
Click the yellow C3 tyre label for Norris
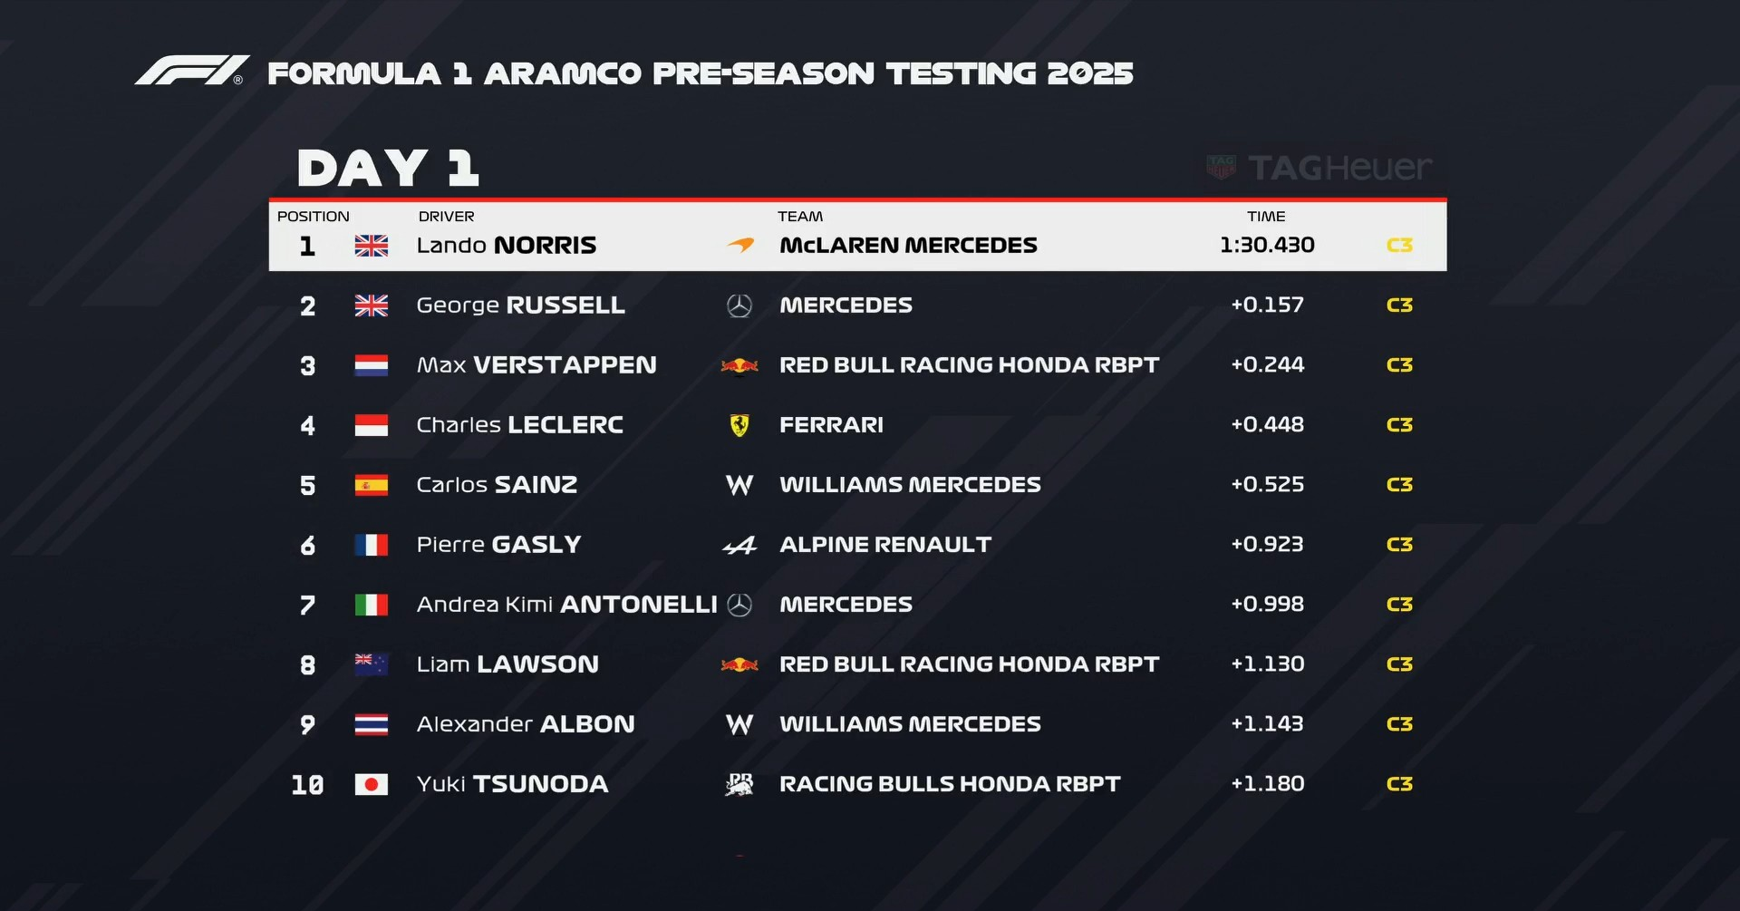[1399, 246]
